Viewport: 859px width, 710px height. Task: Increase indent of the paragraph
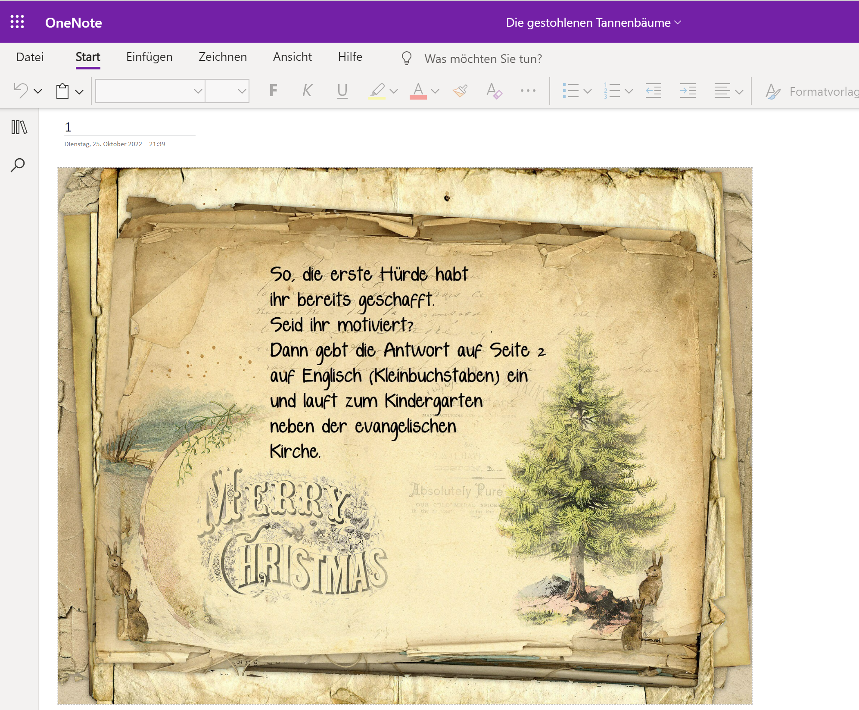point(688,91)
